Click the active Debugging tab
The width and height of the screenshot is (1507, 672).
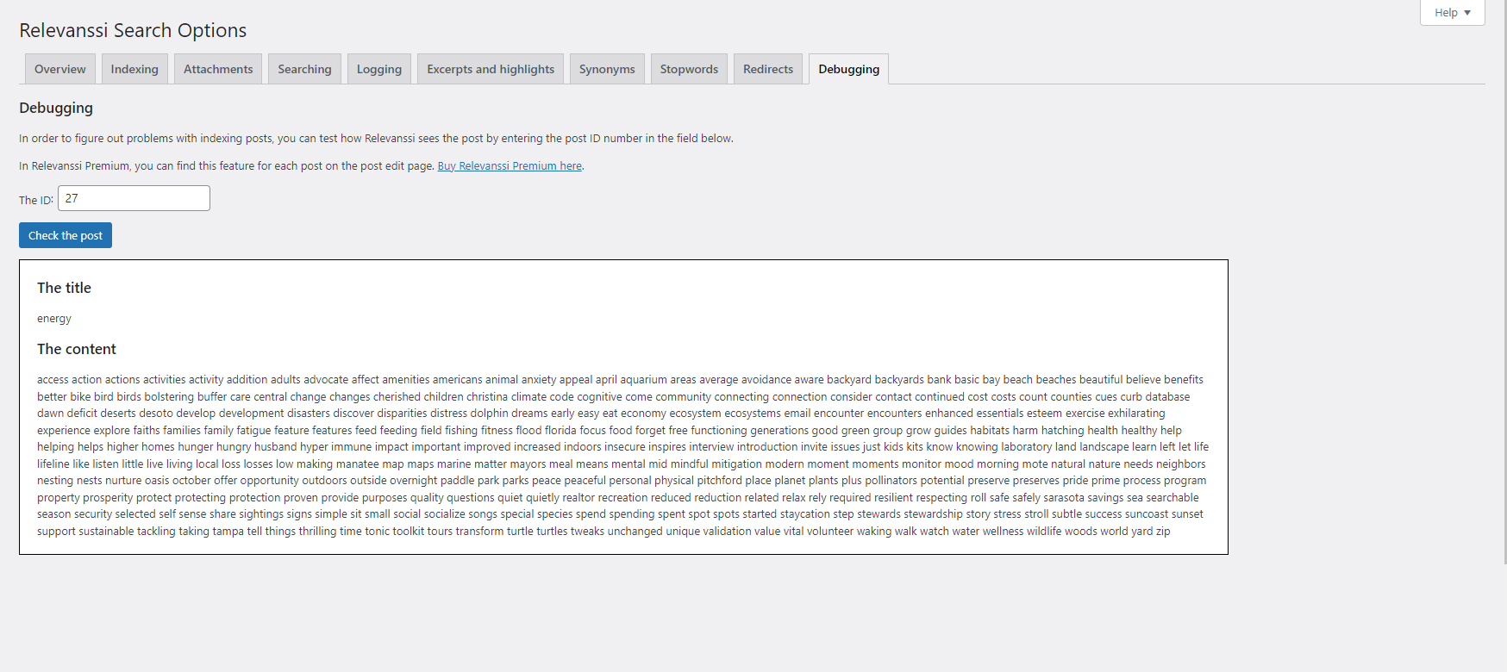848,69
